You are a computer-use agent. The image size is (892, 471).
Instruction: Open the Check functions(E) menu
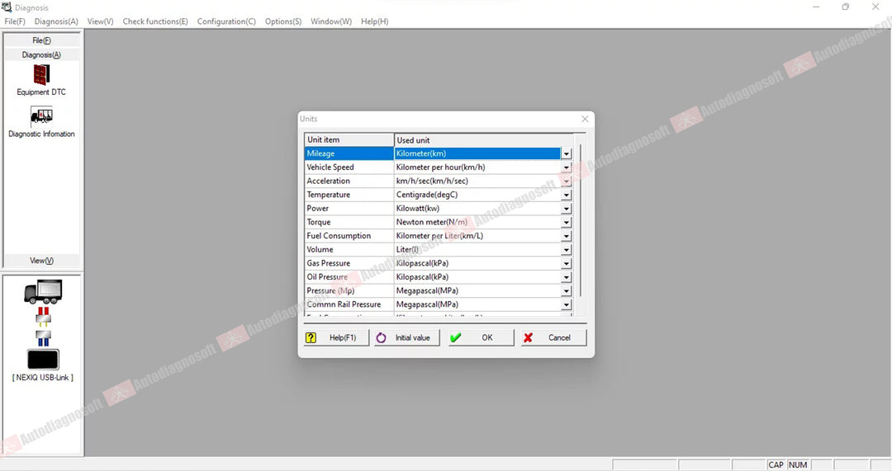[x=155, y=21]
